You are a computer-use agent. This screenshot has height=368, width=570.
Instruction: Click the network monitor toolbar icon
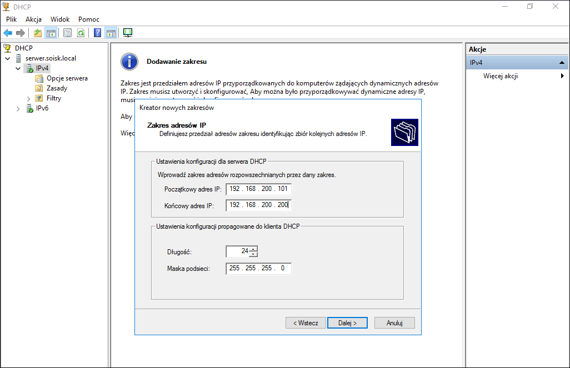[128, 33]
